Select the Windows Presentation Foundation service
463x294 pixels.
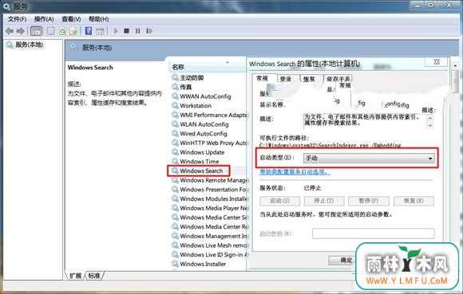coord(213,190)
